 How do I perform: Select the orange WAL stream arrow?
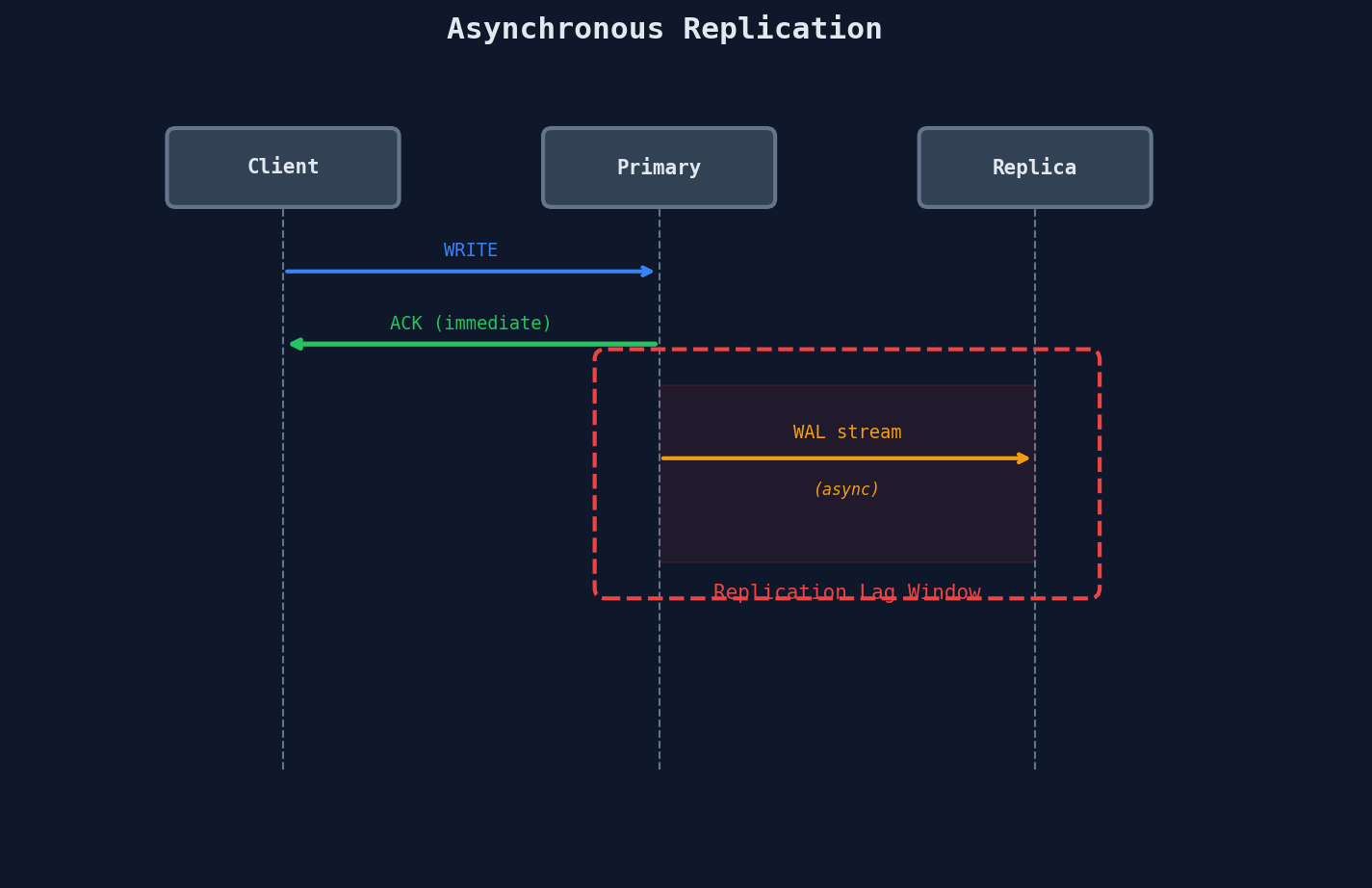click(846, 458)
